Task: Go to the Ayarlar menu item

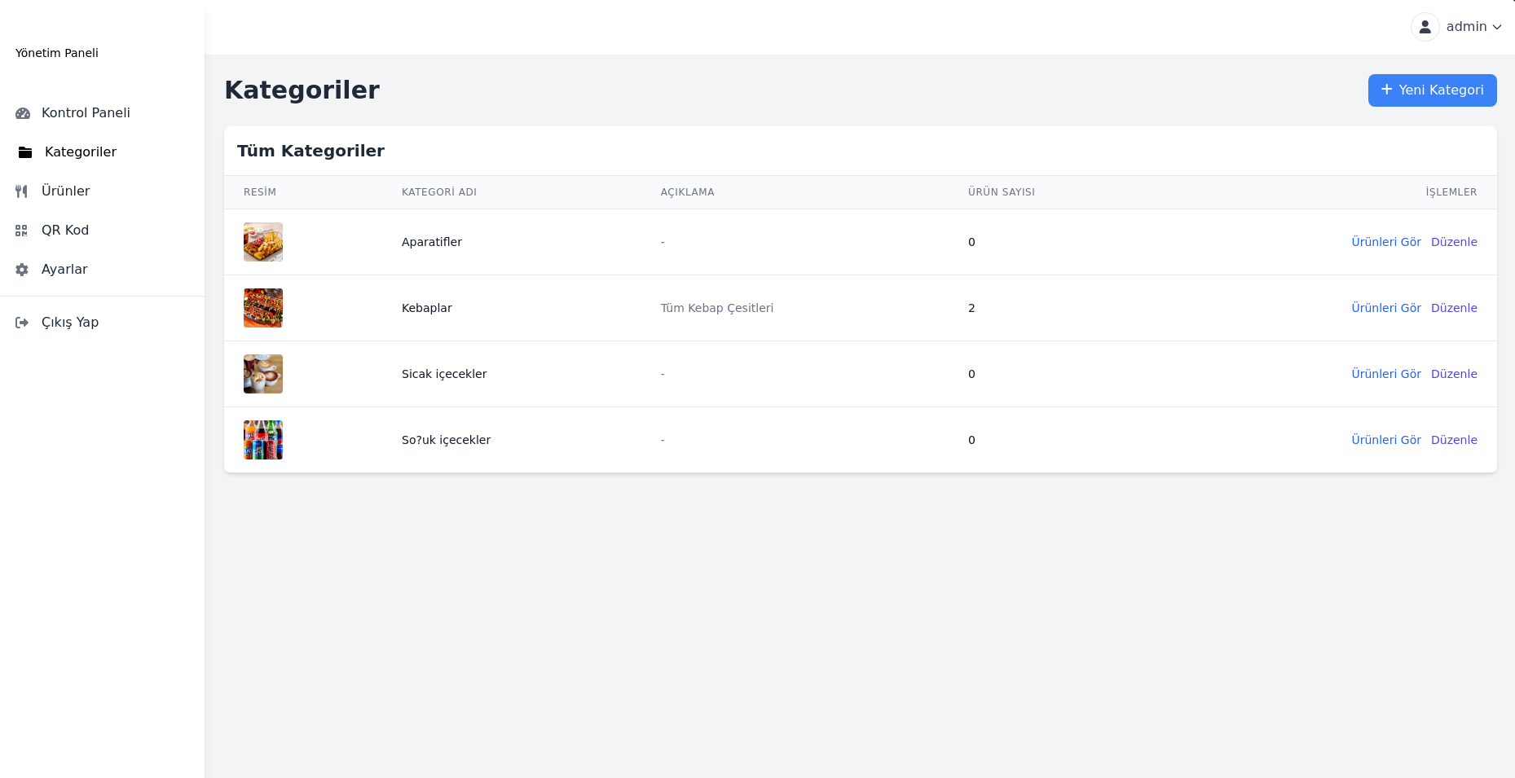Action: tap(64, 270)
